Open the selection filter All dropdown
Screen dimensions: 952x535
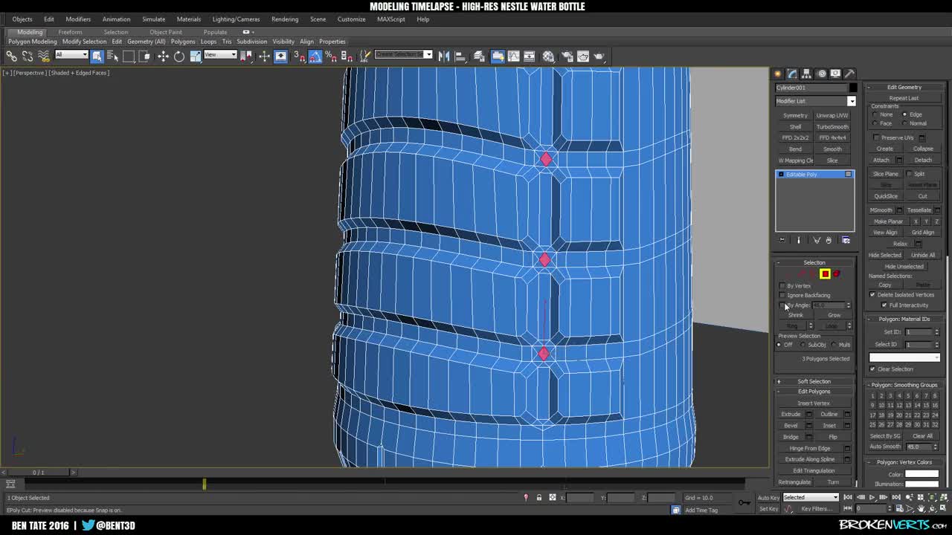[x=71, y=55]
